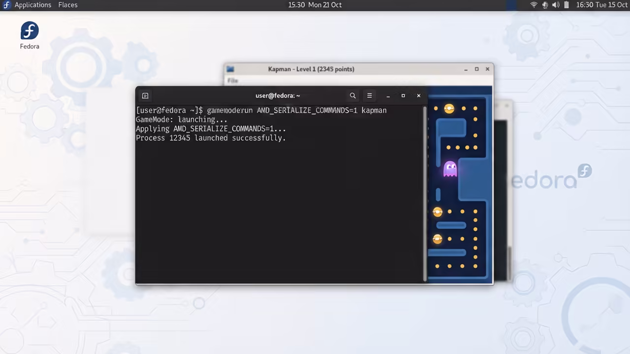
Task: Maximize the terminal window
Action: 403,96
